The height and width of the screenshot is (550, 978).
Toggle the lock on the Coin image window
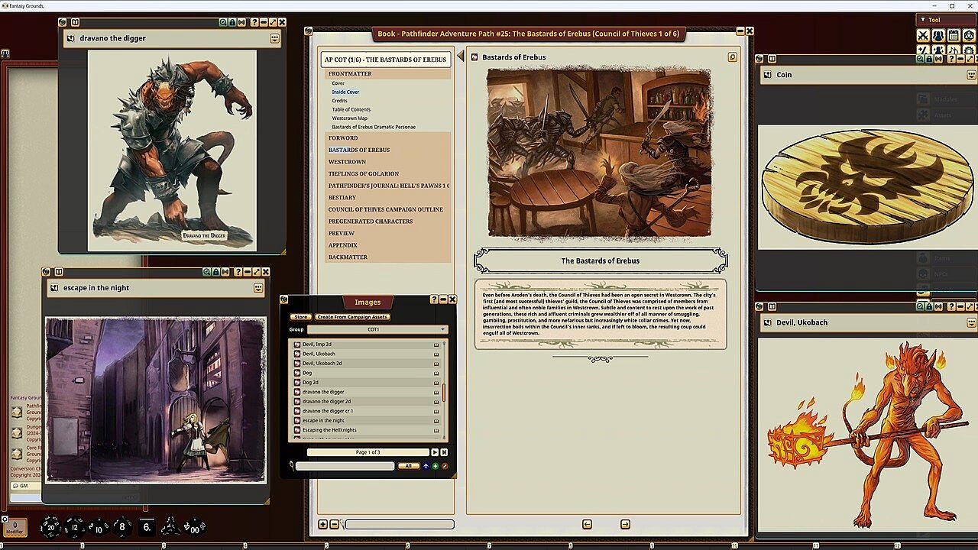(x=929, y=59)
